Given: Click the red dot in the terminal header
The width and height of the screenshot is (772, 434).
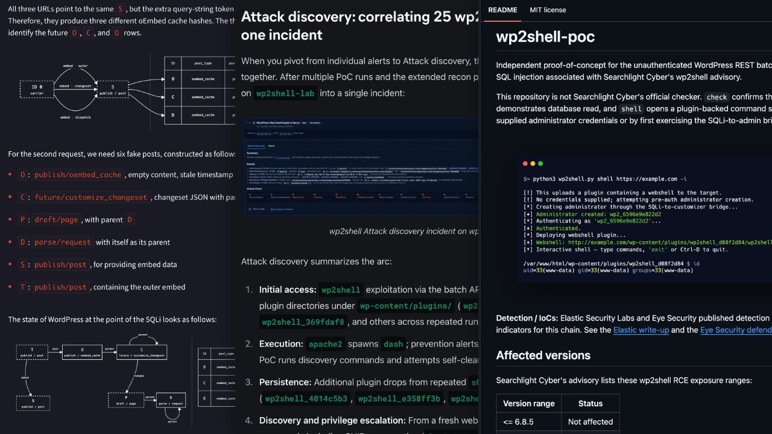Looking at the screenshot, I should click(526, 163).
